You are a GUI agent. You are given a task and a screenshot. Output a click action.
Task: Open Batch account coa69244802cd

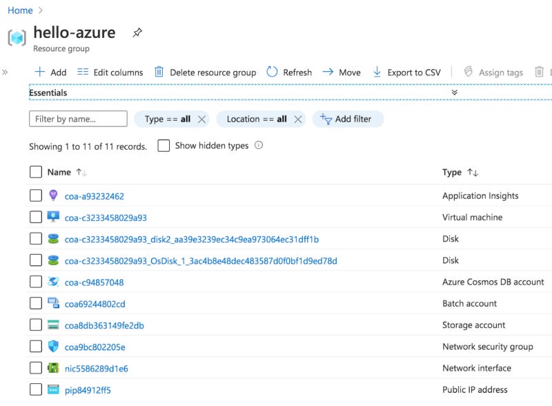coord(95,304)
